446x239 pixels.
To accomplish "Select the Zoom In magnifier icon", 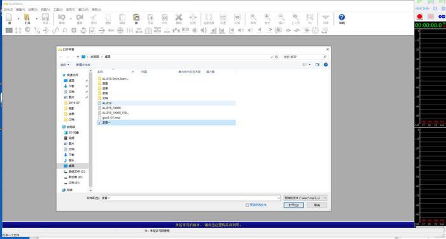I will point(268,18).
